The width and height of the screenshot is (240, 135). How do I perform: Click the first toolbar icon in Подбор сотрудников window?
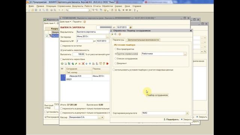pyautogui.click(x=112, y=34)
